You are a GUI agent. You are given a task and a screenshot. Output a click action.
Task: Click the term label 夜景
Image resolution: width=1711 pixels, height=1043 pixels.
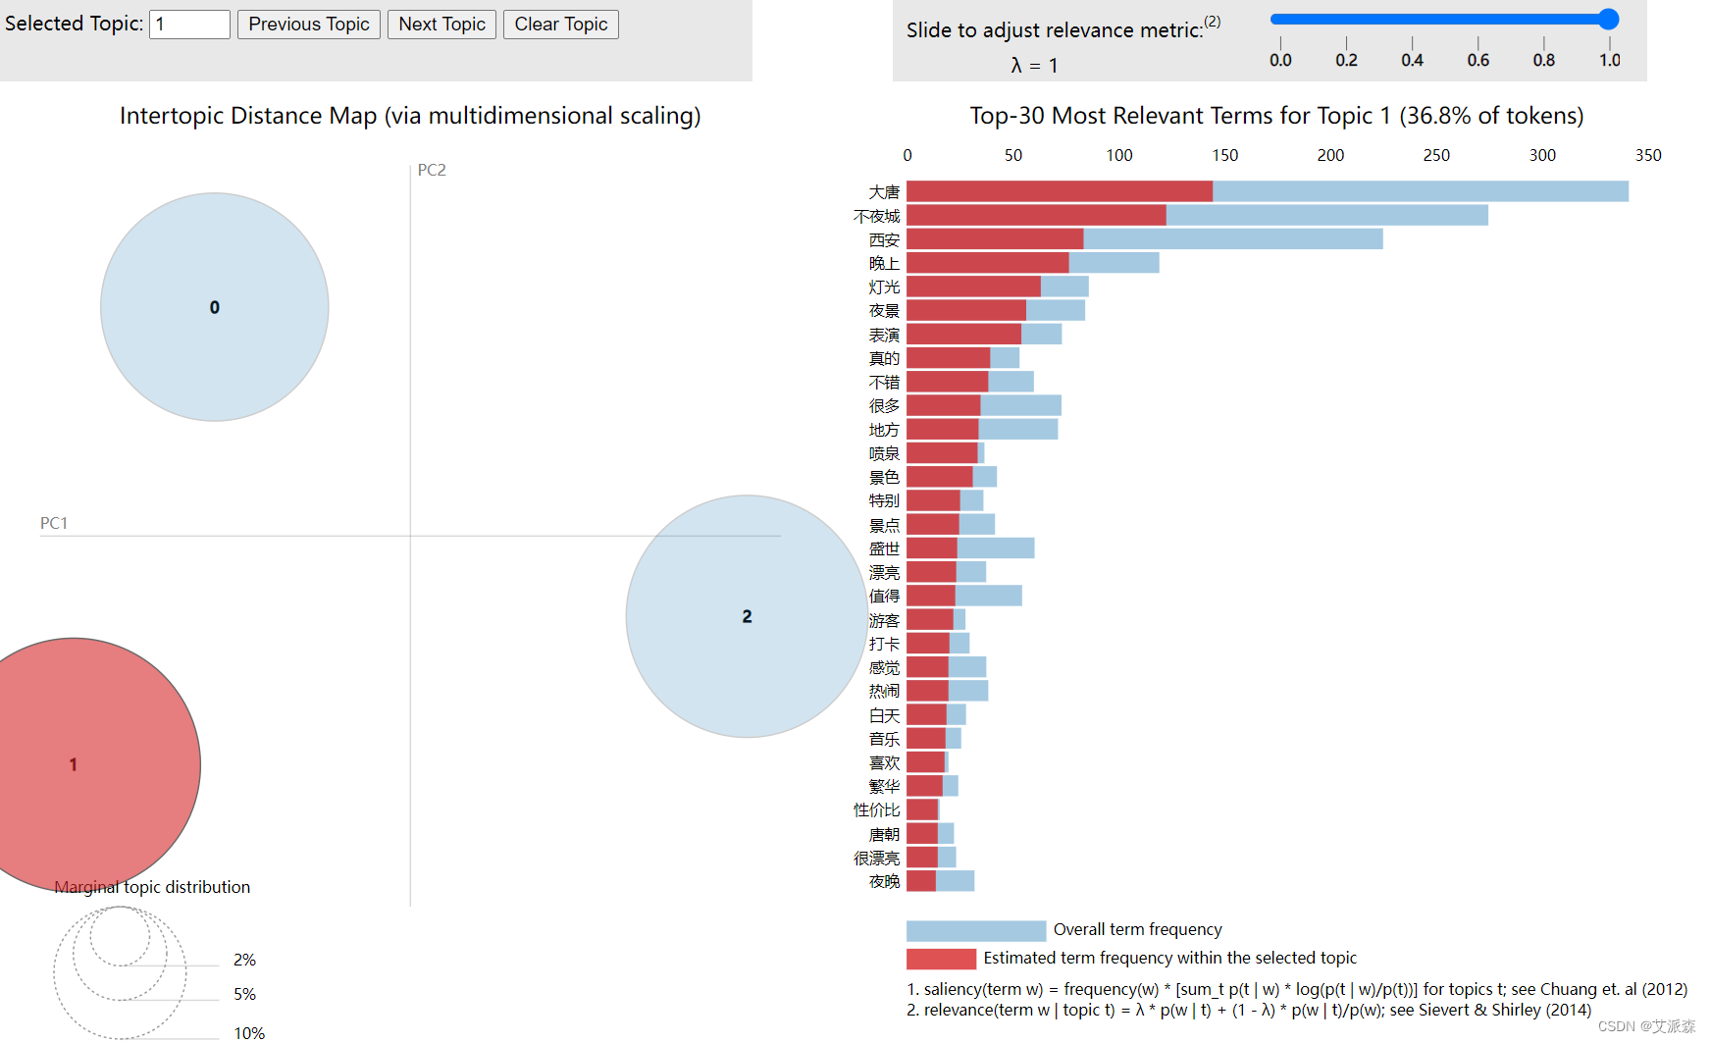pyautogui.click(x=884, y=310)
